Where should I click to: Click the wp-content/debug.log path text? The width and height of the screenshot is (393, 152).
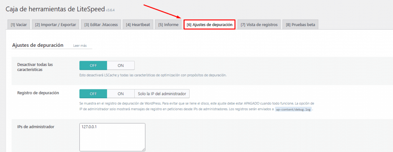click(x=293, y=110)
